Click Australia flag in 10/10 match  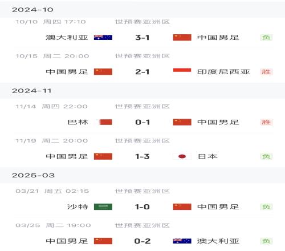tap(103, 38)
